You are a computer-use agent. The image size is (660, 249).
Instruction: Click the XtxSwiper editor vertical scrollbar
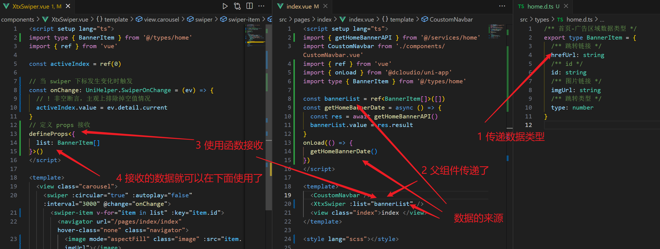269,118
